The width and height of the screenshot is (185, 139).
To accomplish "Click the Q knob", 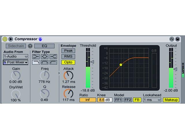I will click(x=45, y=94).
